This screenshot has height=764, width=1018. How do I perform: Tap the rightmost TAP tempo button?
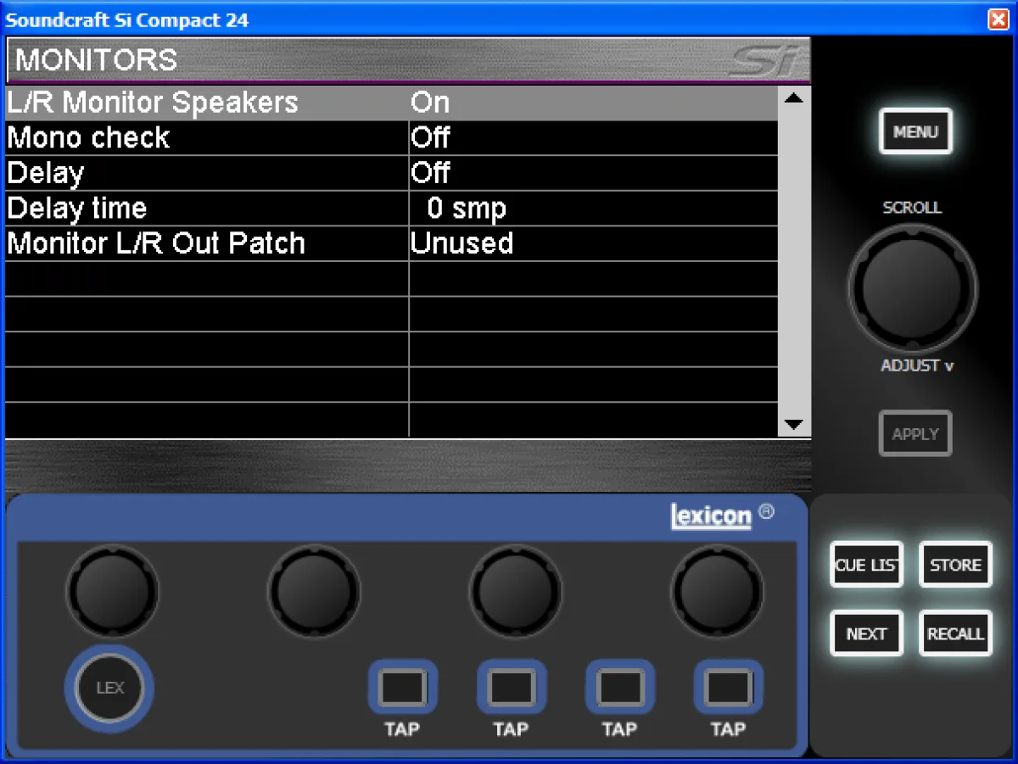click(728, 687)
